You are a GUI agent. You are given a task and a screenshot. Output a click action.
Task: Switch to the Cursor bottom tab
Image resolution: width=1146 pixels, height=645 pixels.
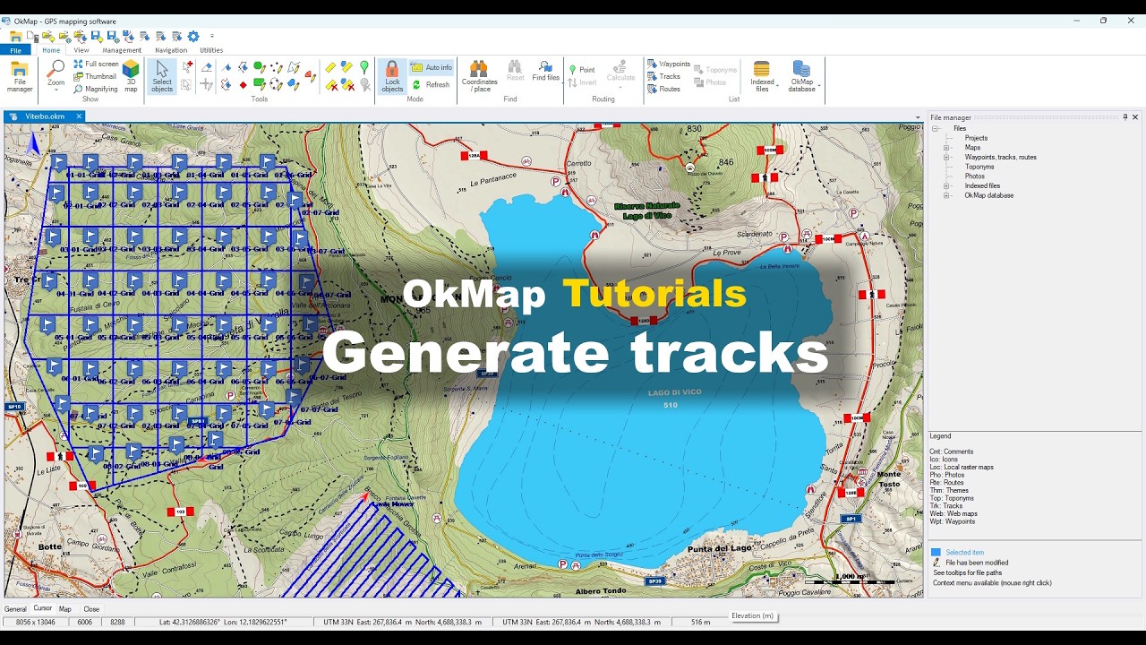(43, 608)
